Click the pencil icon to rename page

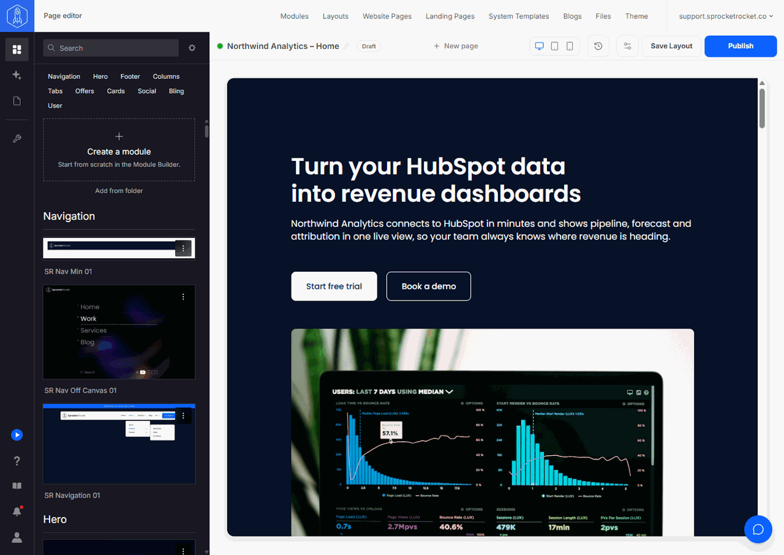tap(347, 46)
